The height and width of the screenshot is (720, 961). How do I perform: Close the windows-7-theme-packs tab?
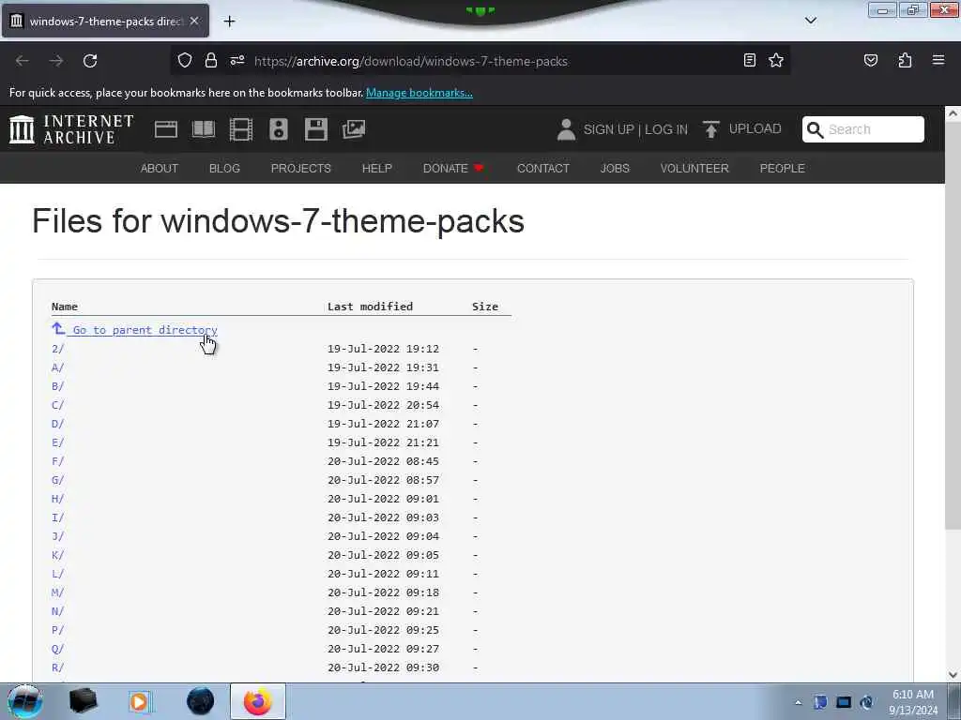(x=194, y=21)
